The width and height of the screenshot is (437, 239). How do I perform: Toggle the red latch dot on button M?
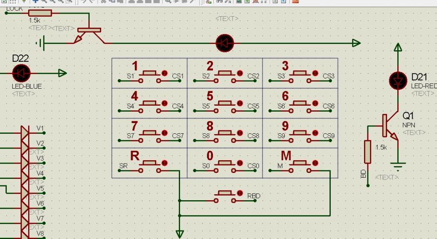315,163
